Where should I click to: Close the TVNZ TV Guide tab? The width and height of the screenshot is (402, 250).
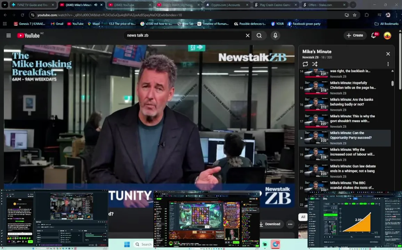53,5
